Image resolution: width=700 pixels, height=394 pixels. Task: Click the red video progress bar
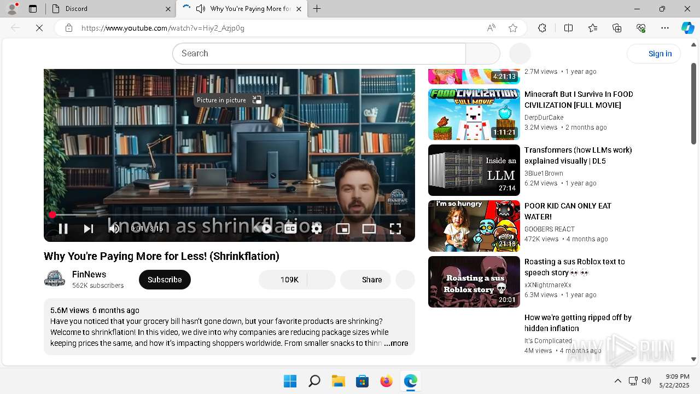[229, 215]
